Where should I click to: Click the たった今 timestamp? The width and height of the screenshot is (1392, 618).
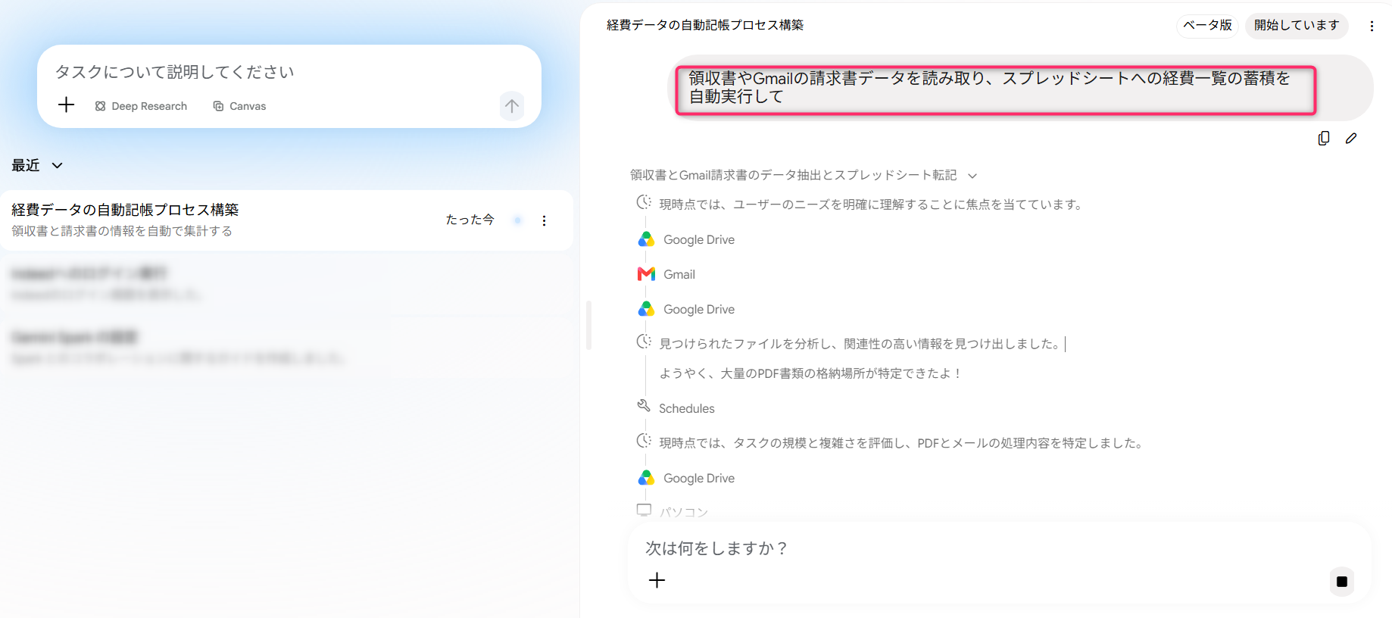coord(470,220)
